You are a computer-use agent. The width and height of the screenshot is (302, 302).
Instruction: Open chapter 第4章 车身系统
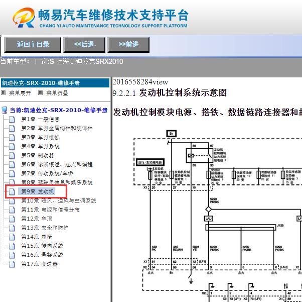pyautogui.click(x=40, y=146)
